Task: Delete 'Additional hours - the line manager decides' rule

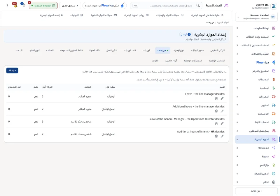Action: (x=216, y=111)
